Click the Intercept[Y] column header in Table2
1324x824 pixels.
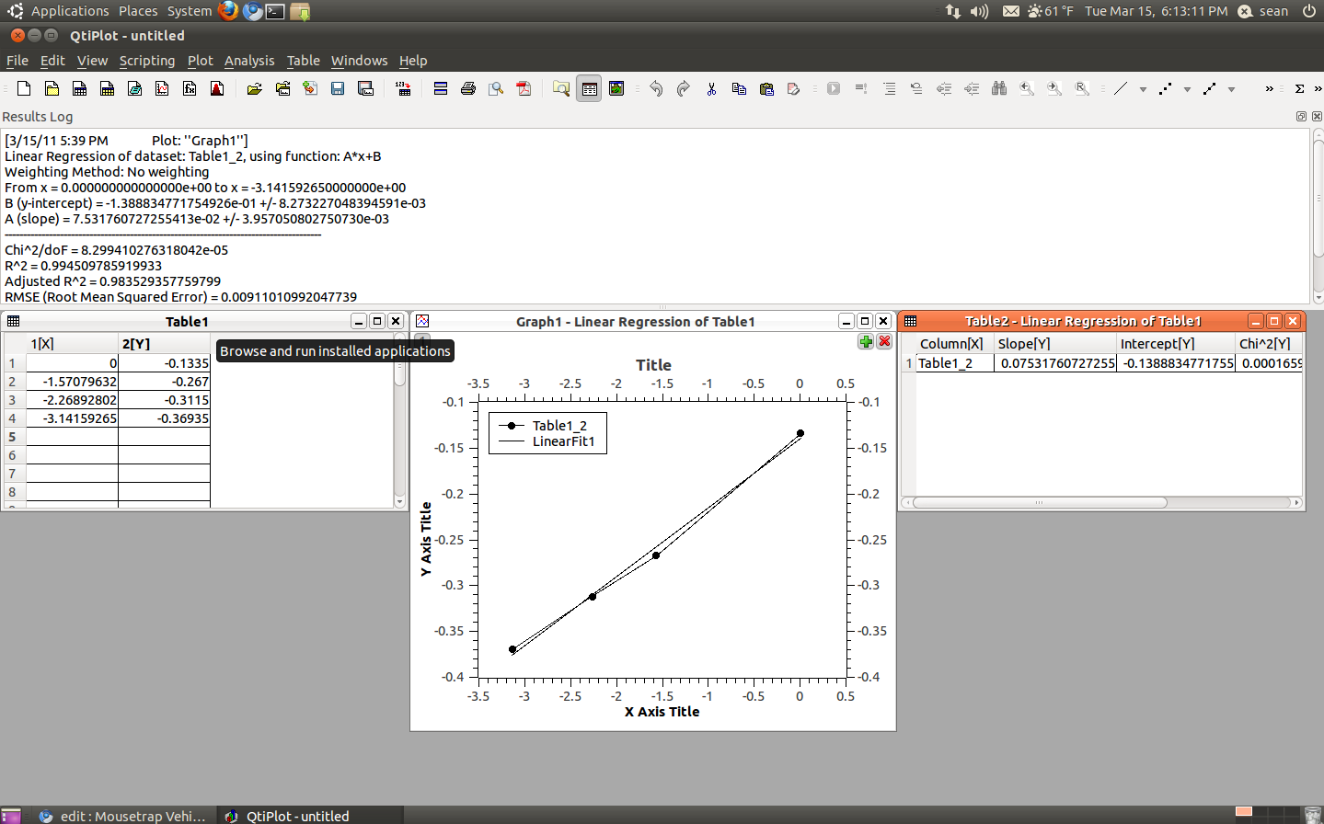[x=1176, y=344]
